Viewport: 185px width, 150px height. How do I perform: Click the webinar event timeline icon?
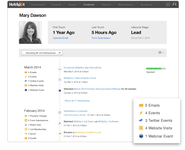click(60, 90)
